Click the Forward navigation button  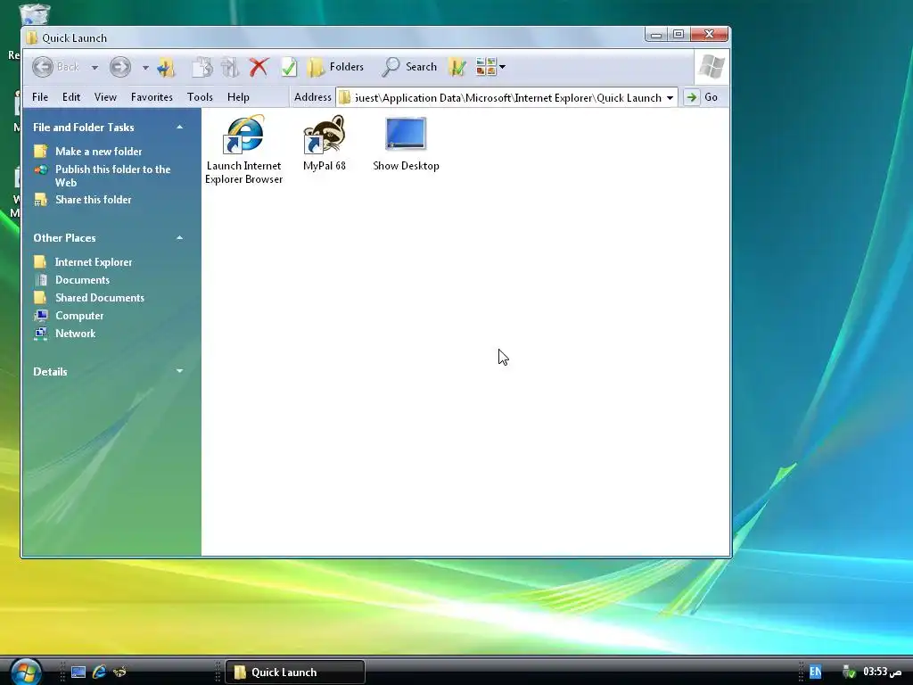[120, 67]
